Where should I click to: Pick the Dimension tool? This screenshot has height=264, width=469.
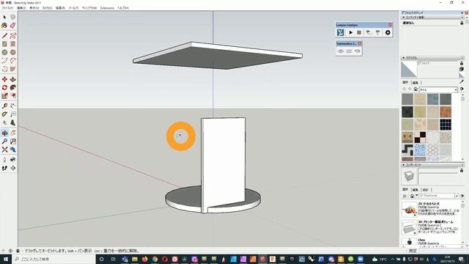click(12, 106)
